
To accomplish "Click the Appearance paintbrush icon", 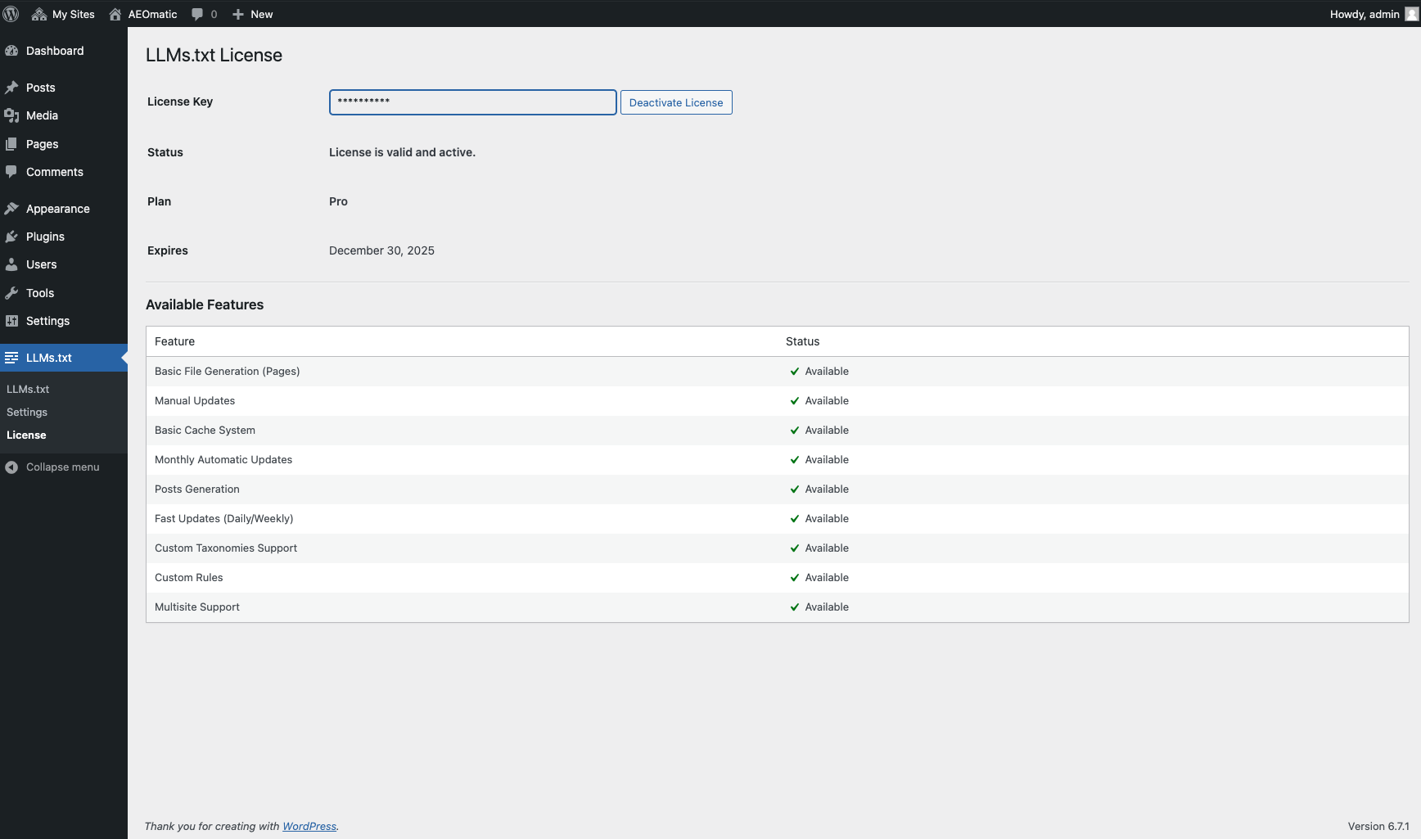I will [11, 209].
